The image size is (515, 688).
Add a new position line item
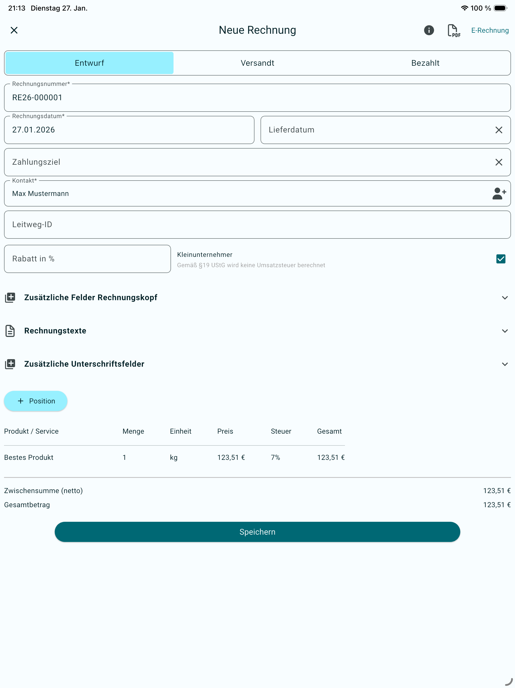coord(35,401)
